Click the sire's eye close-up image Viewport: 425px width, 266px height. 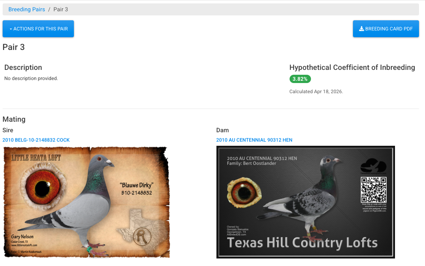[44, 187]
